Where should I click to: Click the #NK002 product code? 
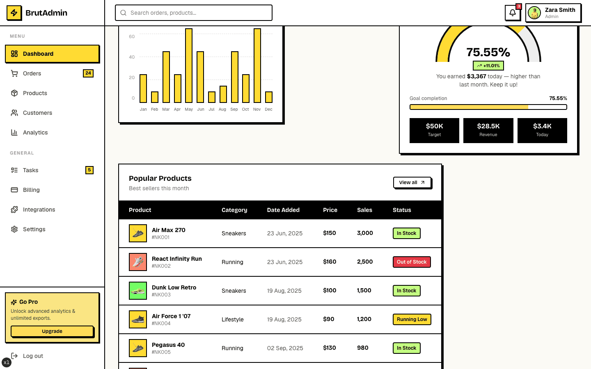161,266
